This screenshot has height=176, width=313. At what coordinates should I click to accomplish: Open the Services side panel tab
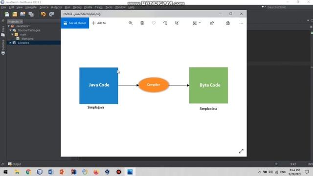3,47
